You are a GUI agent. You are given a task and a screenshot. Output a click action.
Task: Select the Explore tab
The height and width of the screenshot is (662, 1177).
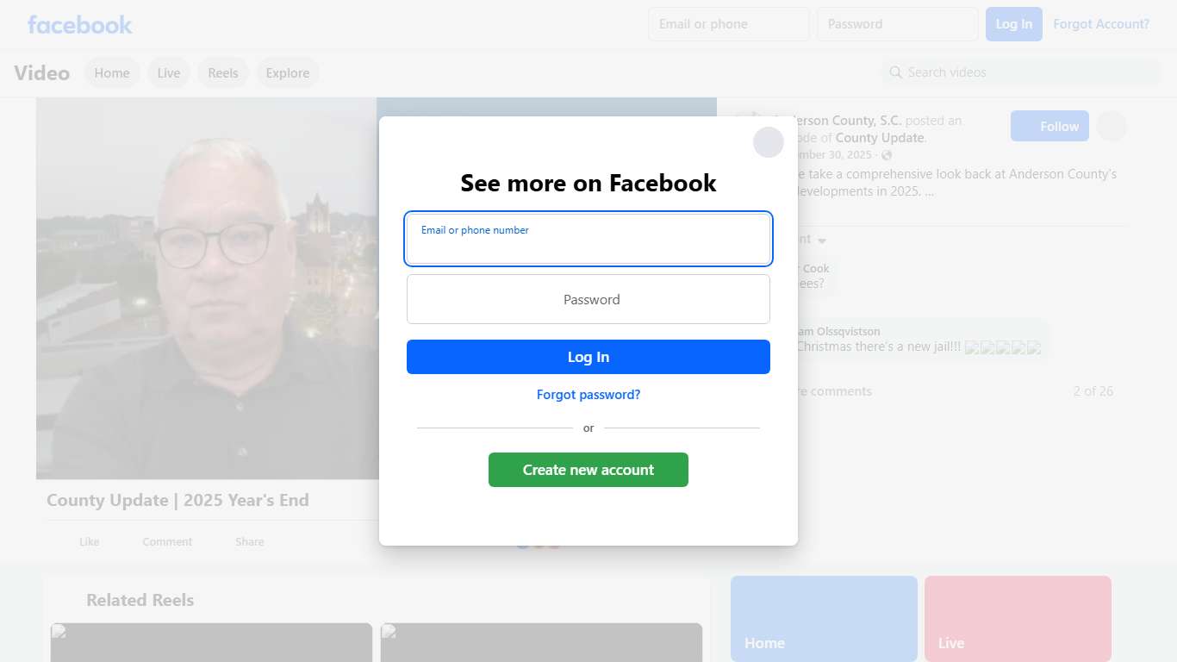(288, 73)
